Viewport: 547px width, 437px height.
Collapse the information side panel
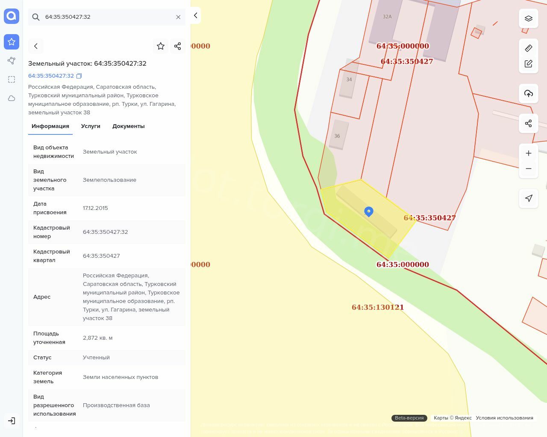pos(195,15)
